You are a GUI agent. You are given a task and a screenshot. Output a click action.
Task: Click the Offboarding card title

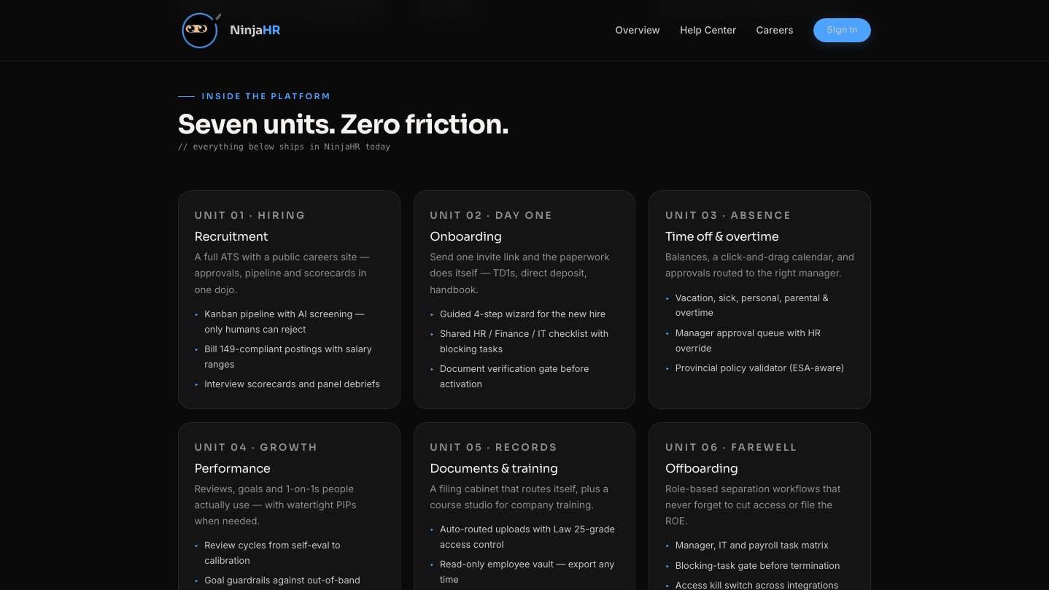tap(701, 468)
